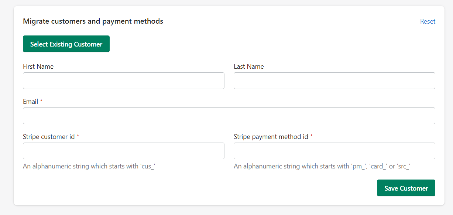The height and width of the screenshot is (215, 453).
Task: Open the Select Existing Customer picker
Action: 66,44
